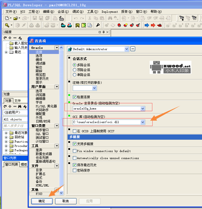Image resolution: width=202 pixels, height=209 pixels.
Task: Open the OCI library path dropdown
Action: point(143,122)
